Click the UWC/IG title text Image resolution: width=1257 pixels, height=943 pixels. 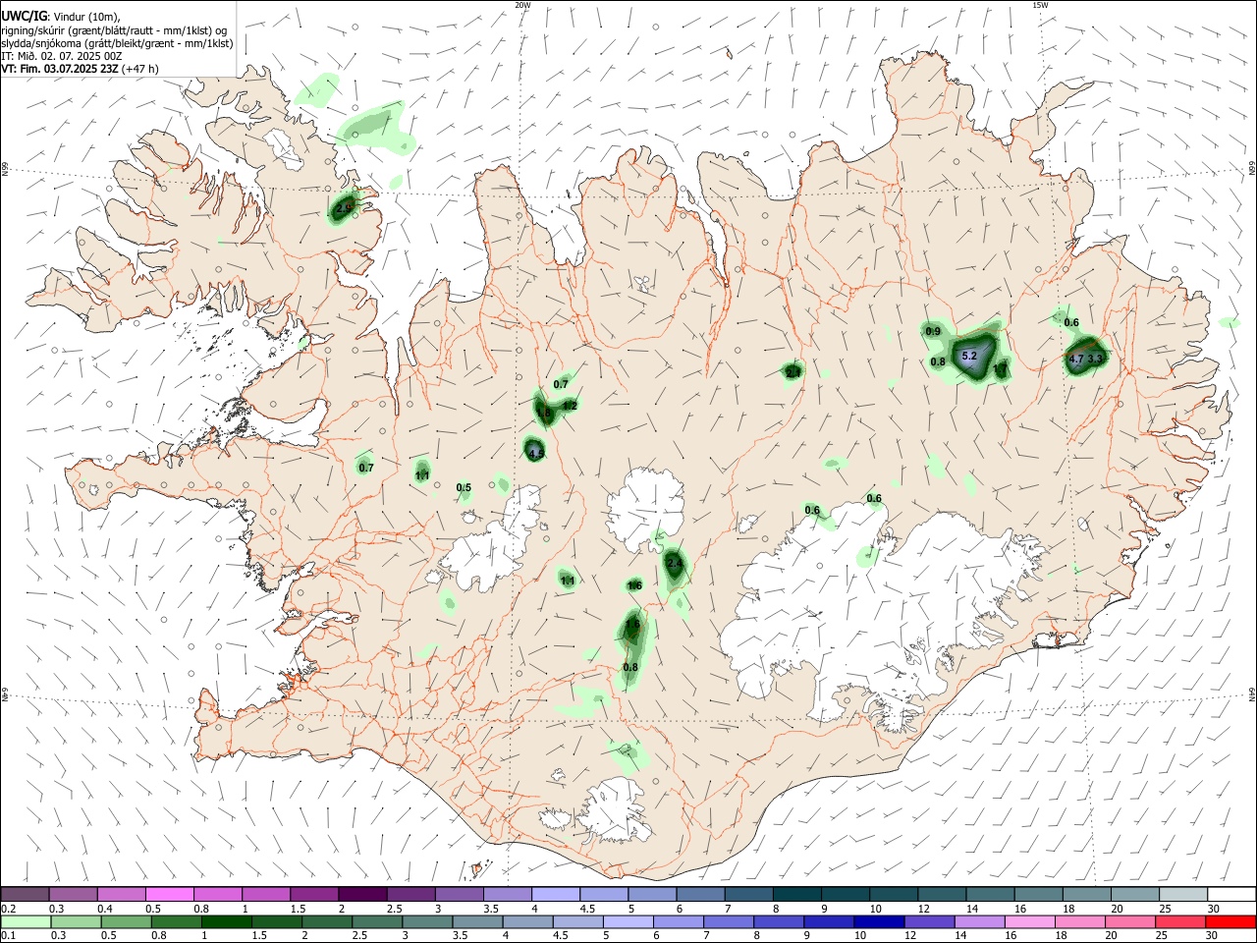click(x=24, y=17)
